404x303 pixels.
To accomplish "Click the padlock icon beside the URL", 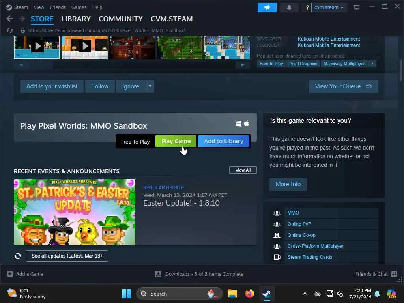I will click(x=22, y=30).
